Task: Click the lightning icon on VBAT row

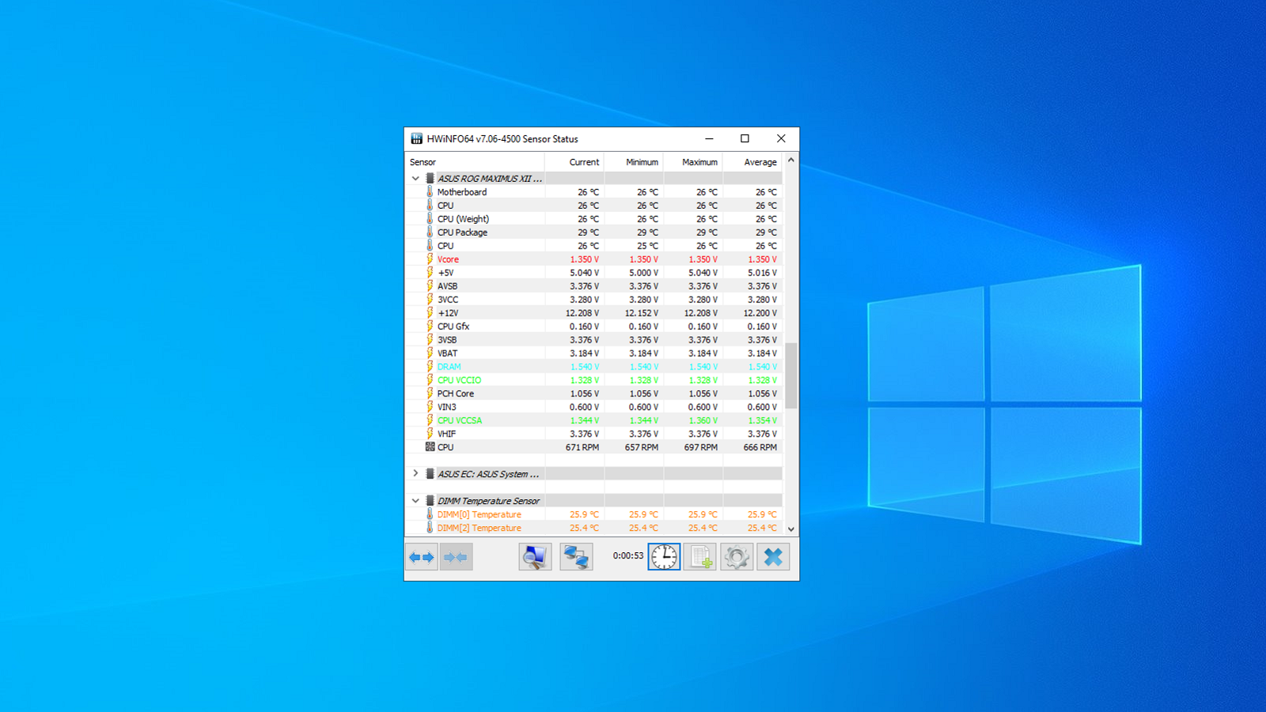Action: pos(430,354)
